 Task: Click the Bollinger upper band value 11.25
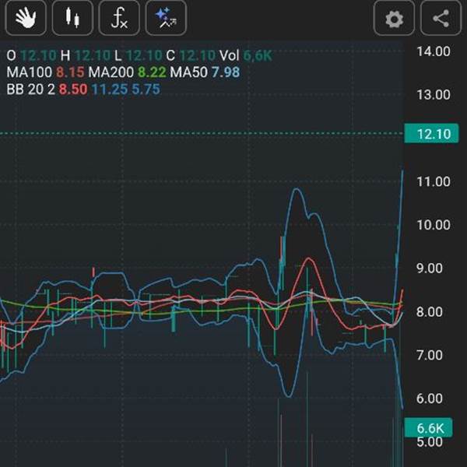point(110,90)
